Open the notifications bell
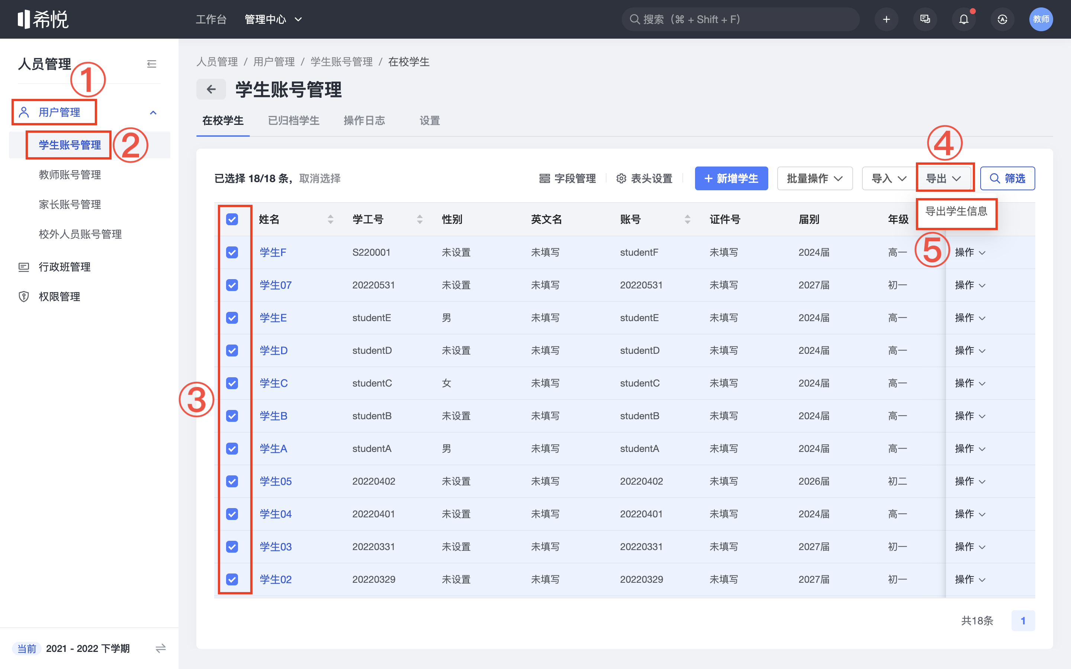The height and width of the screenshot is (669, 1071). [x=964, y=19]
